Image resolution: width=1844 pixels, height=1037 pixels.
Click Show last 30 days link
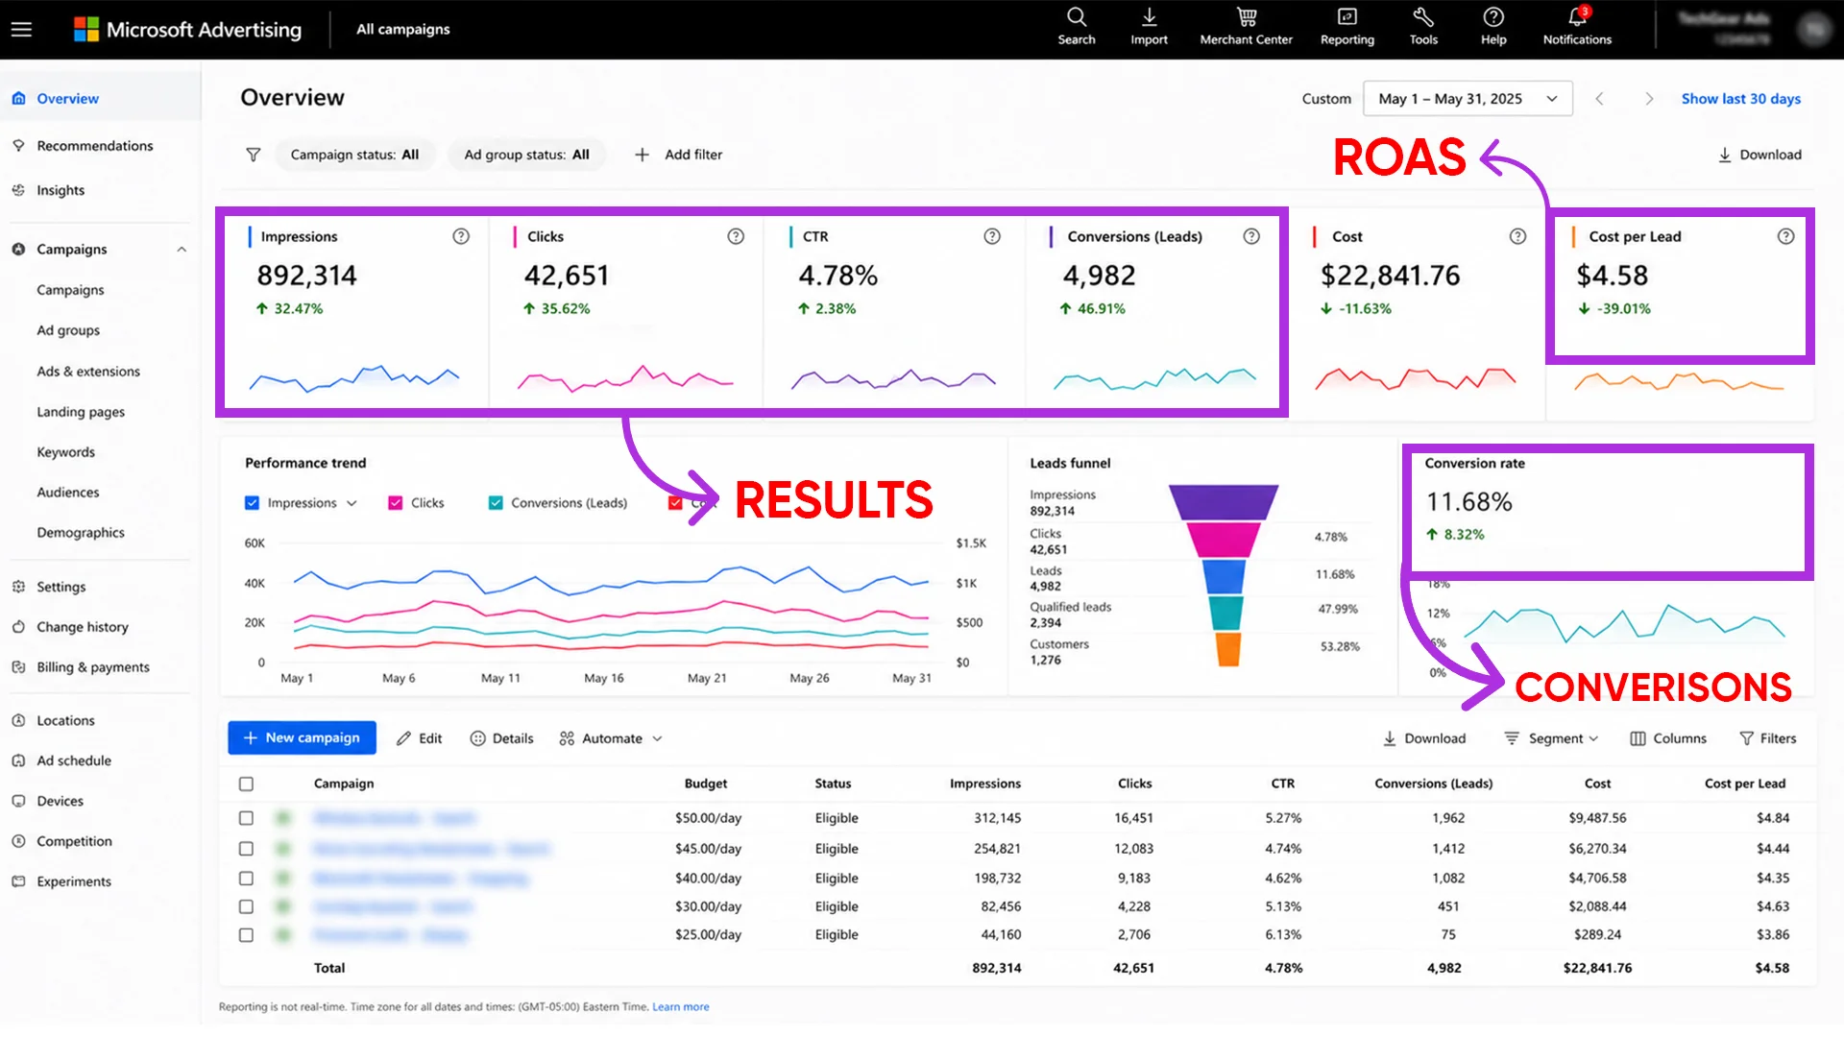(1740, 99)
